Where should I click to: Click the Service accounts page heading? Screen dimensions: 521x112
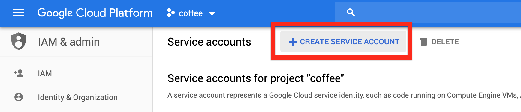click(209, 42)
